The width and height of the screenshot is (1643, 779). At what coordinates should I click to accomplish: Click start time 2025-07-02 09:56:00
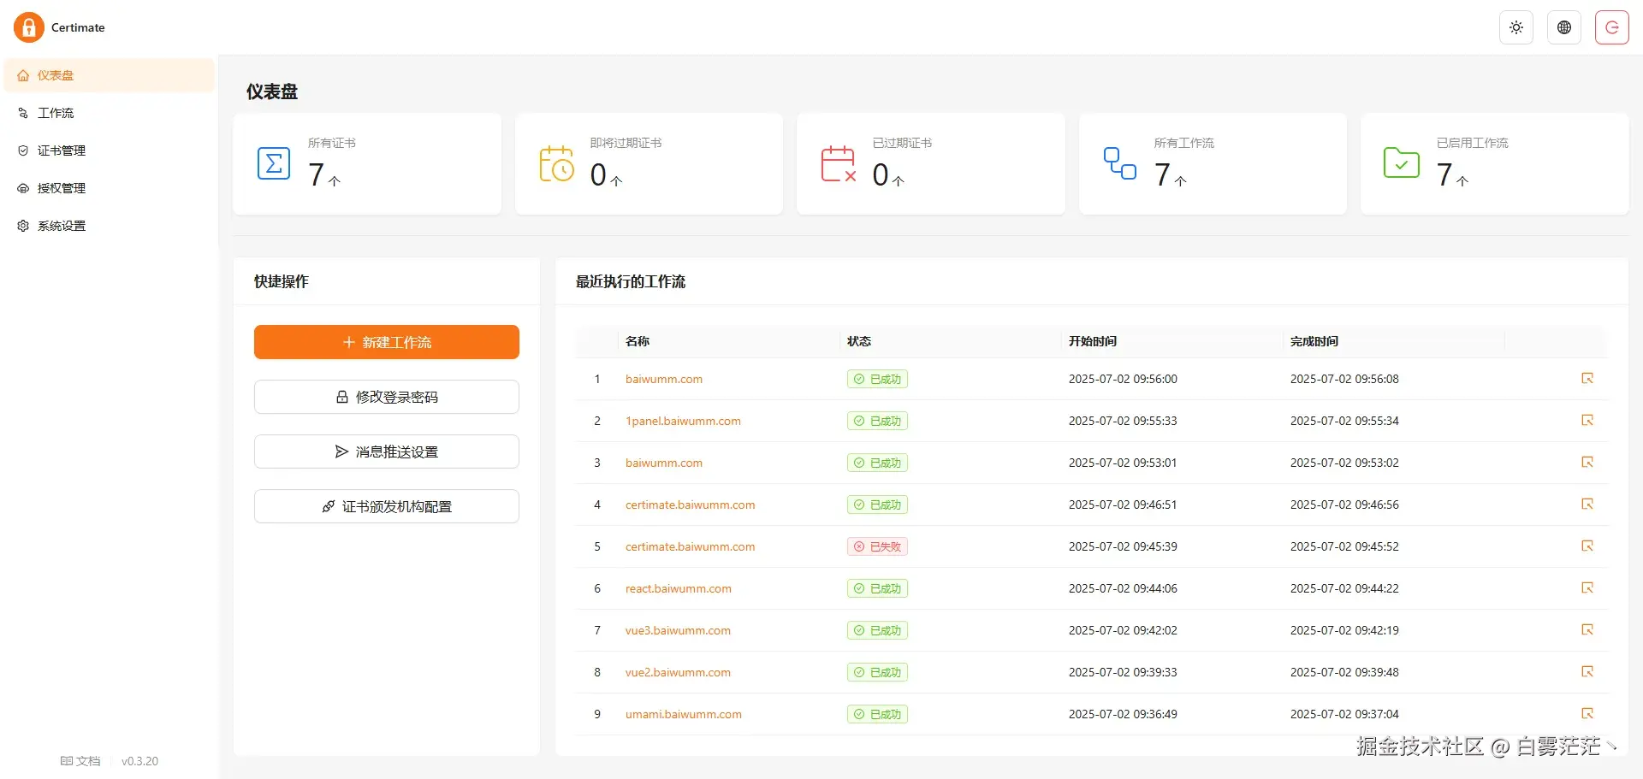[x=1123, y=379]
